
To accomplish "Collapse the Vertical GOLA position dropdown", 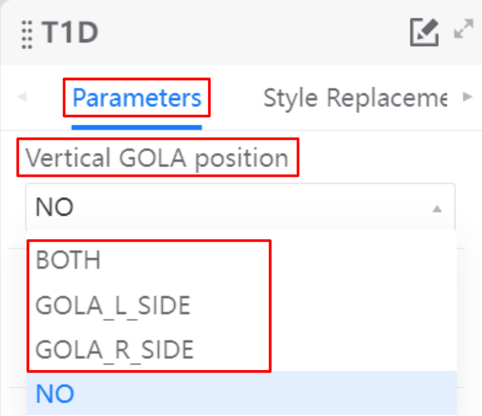I will (x=240, y=207).
